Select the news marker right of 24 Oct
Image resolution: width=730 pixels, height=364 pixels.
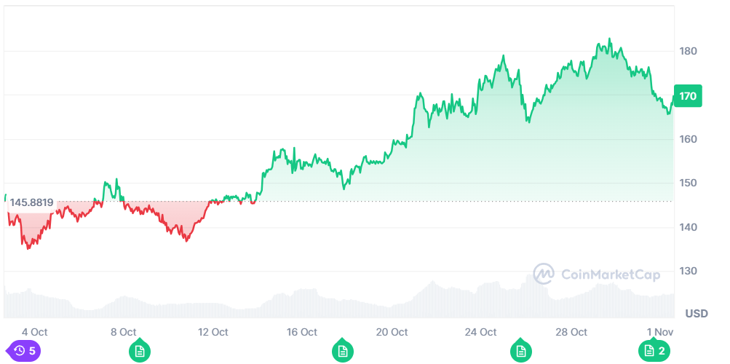point(520,351)
